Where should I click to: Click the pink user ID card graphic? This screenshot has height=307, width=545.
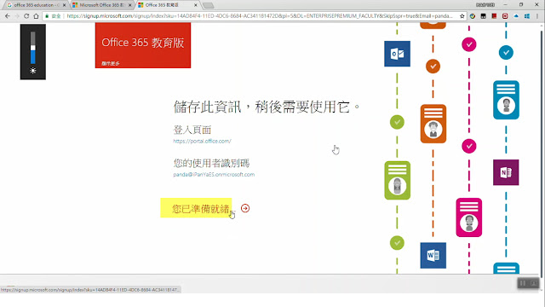tap(469, 217)
